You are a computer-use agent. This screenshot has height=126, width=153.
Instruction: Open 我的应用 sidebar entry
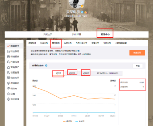point(13,78)
